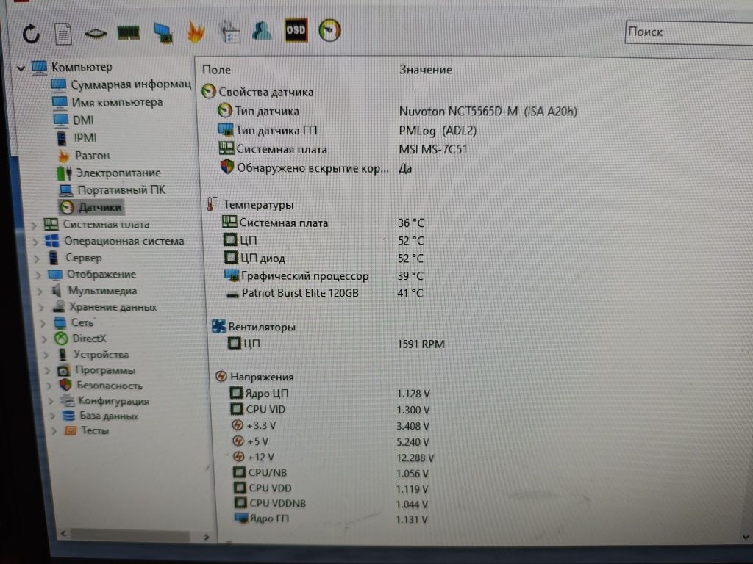Image resolution: width=753 pixels, height=564 pixels.
Task: Expand the Мультимедиа tree node
Action: click(x=40, y=291)
